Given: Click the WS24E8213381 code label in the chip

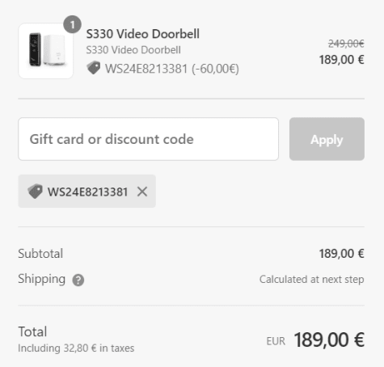Looking at the screenshot, I should (x=87, y=192).
